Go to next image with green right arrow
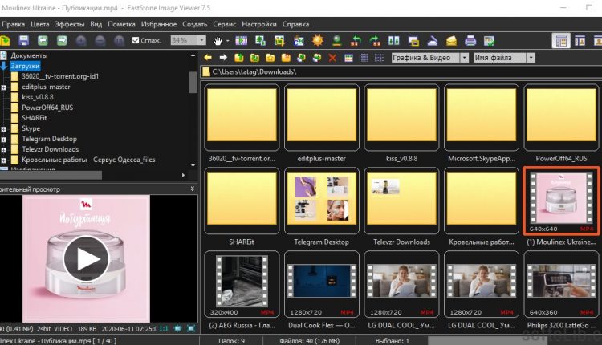This screenshot has height=345, width=602. (62, 40)
